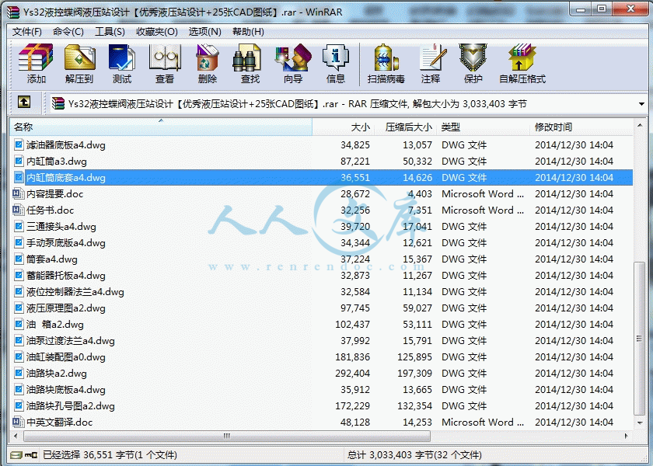
Task: Click the DWG icon of 油缸装配图a0.dwg
Action: pyautogui.click(x=19, y=356)
